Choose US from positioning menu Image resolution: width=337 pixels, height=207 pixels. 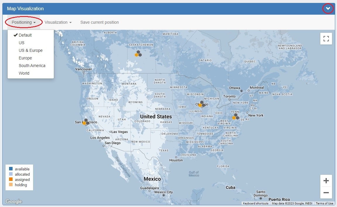point(22,43)
